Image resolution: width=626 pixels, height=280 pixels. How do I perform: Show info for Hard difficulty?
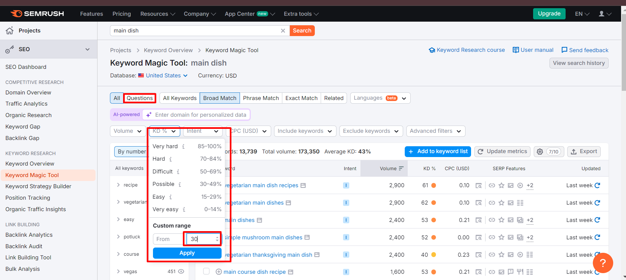pyautogui.click(x=170, y=159)
